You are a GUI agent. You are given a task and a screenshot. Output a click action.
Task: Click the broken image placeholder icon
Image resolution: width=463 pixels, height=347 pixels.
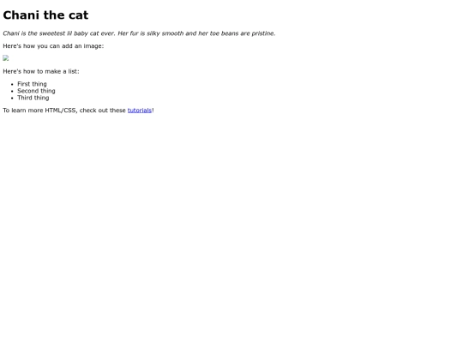(x=6, y=58)
